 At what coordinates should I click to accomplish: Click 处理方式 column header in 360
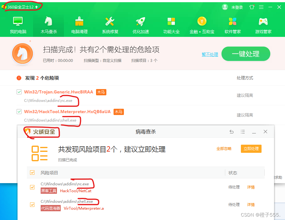pos(245,78)
